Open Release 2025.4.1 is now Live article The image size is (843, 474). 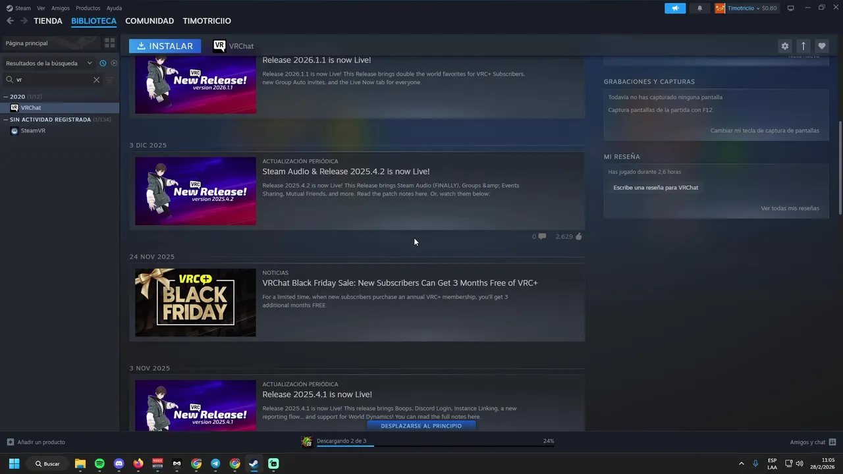coord(317,394)
